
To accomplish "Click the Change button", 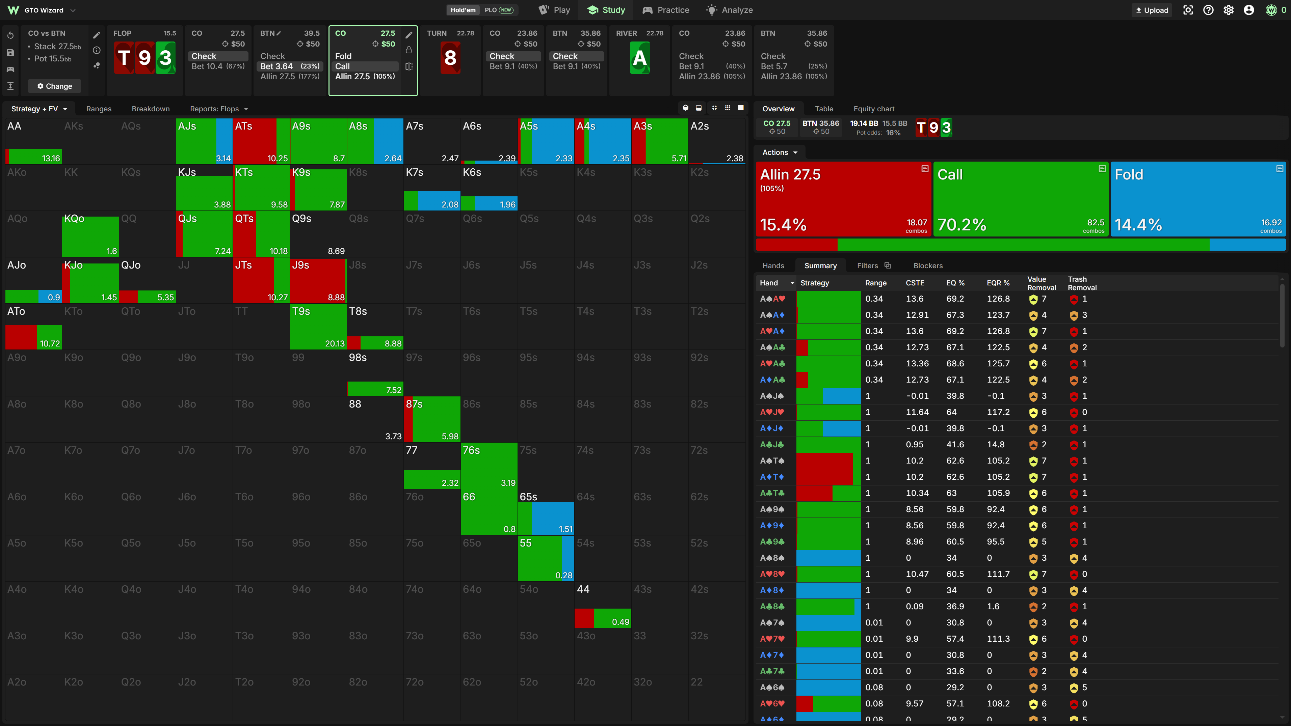I will pos(55,86).
